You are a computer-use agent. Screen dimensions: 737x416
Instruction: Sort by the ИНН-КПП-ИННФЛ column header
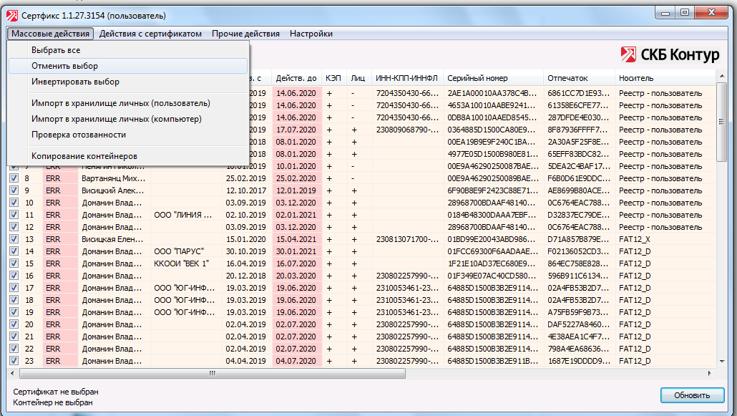tap(407, 78)
